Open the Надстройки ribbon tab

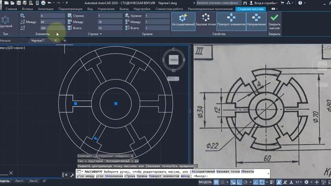pyautogui.click(x=142, y=9)
